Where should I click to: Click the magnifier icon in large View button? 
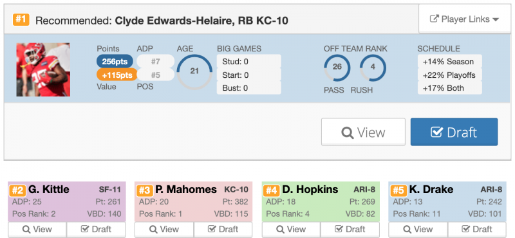pos(347,133)
